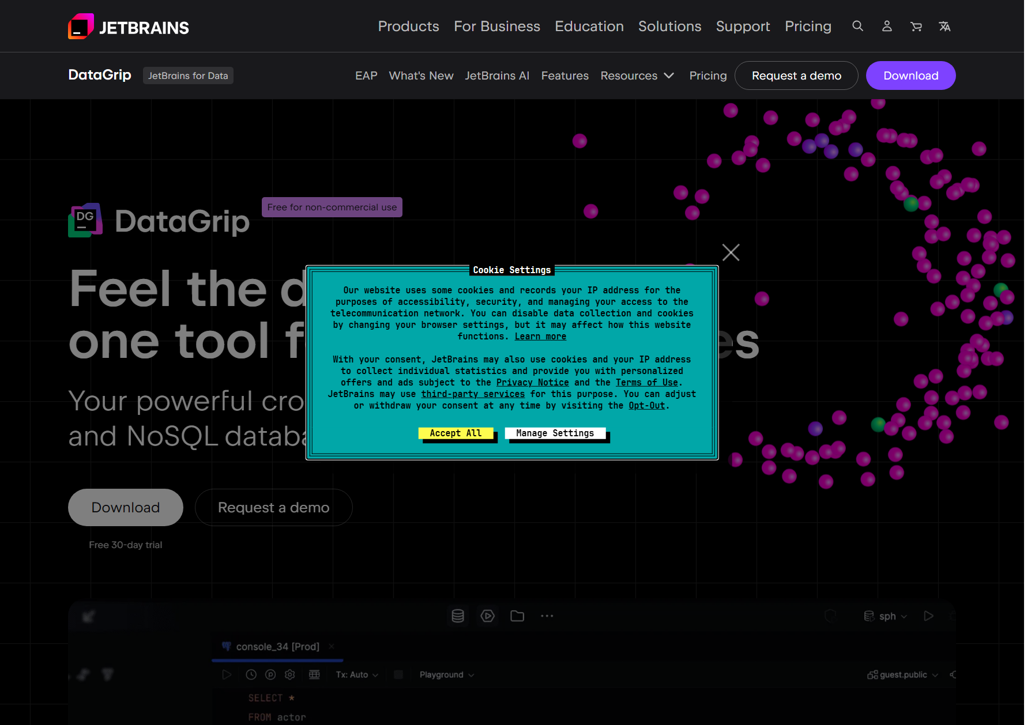Click the hero Download button
The width and height of the screenshot is (1035, 725).
click(126, 507)
